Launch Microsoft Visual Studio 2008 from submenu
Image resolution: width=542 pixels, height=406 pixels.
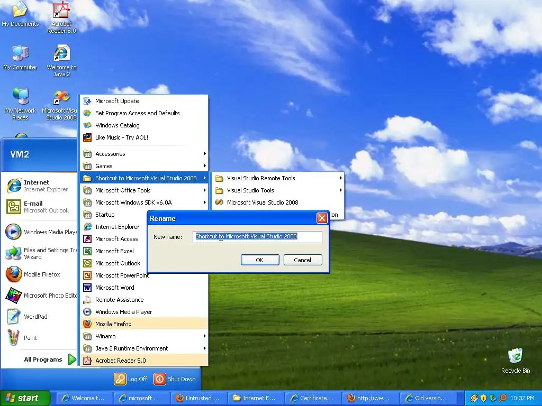tap(278, 202)
